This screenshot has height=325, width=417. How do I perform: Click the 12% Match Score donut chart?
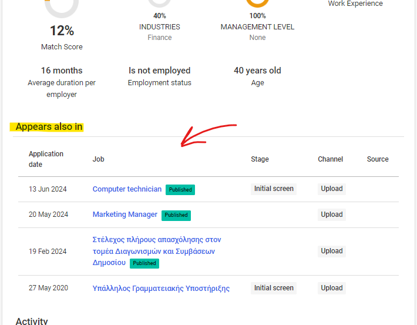(62, 6)
